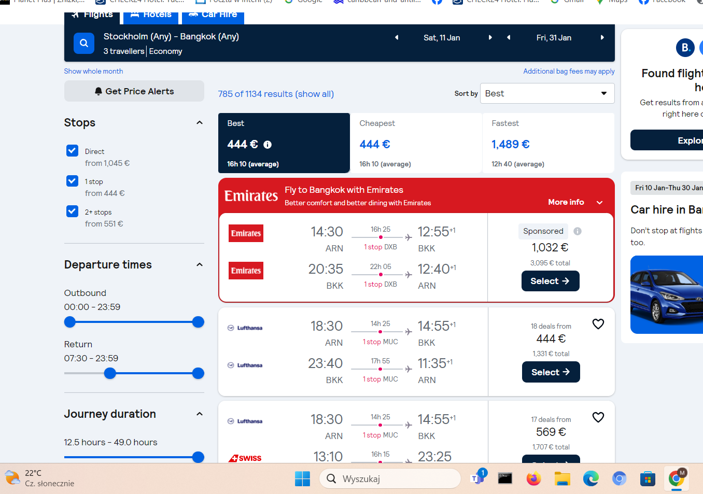Click 17 deals from text

tap(551, 419)
